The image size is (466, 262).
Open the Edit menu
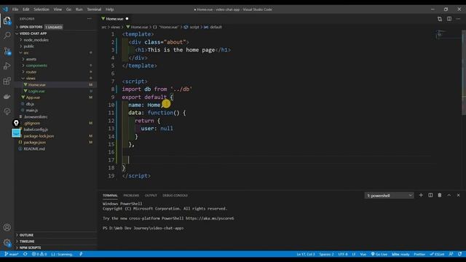[x=26, y=9]
